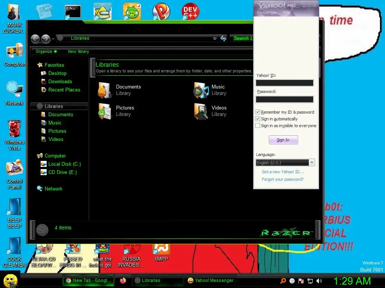This screenshot has height=288, width=385.
Task: Click the Firefox icon in the taskbar
Action: [123, 280]
